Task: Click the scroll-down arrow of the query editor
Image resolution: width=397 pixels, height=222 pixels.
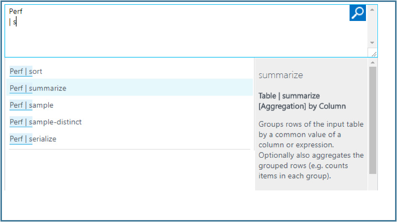Action: [372, 43]
